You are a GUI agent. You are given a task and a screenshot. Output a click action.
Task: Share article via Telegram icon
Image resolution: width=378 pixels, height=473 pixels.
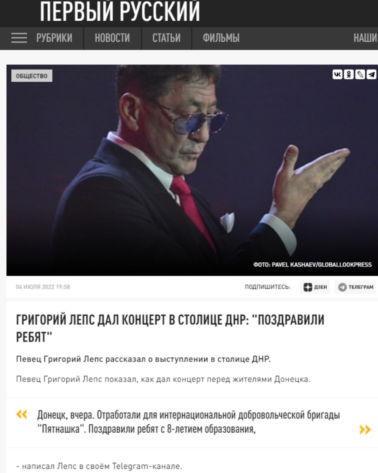tap(371, 74)
